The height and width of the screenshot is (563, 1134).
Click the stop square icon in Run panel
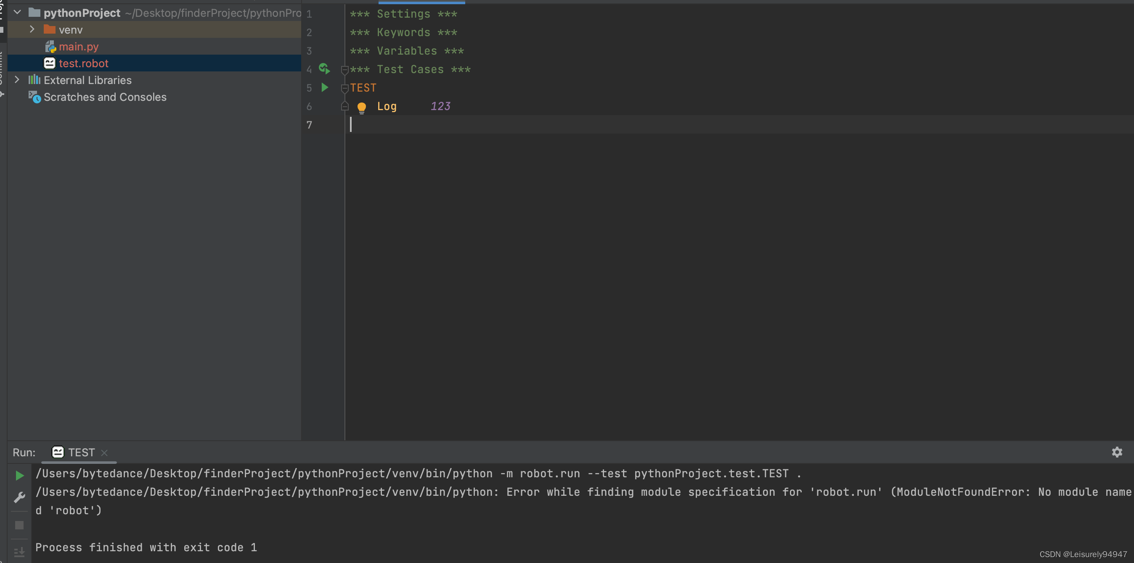pos(19,525)
